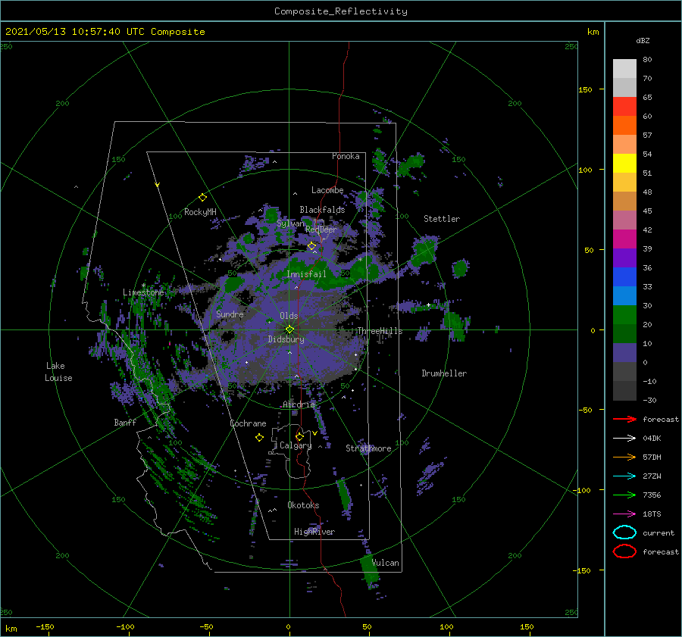Click the RockyMH label

pos(200,212)
